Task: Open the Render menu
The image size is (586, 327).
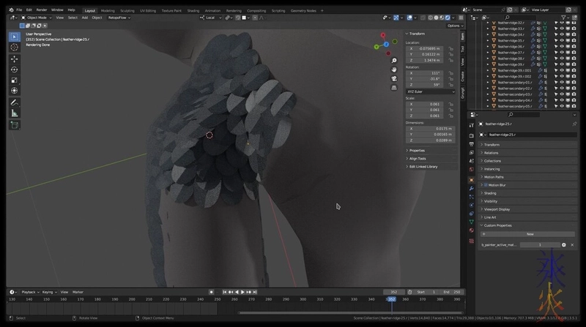Action: coord(42,10)
